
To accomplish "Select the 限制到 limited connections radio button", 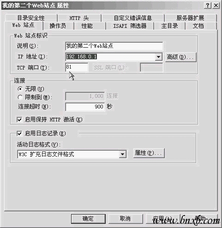I will click(20, 97).
